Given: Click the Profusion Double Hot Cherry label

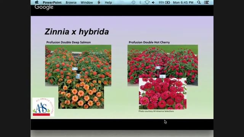Looking at the screenshot, I should click(149, 42).
